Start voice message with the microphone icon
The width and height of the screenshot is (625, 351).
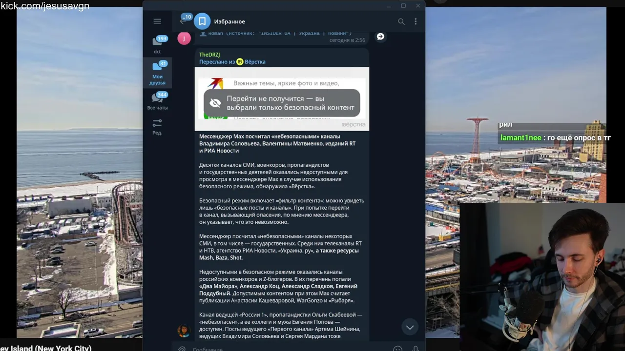click(x=416, y=349)
